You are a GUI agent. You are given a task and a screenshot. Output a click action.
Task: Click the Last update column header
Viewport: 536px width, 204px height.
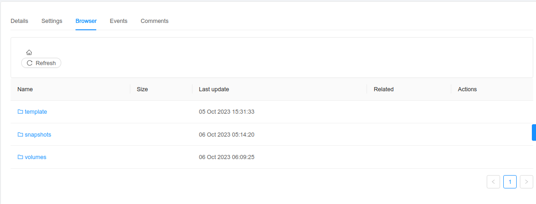tap(214, 89)
